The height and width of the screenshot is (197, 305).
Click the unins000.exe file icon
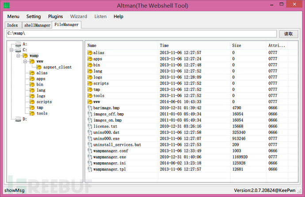pyautogui.click(x=90, y=139)
